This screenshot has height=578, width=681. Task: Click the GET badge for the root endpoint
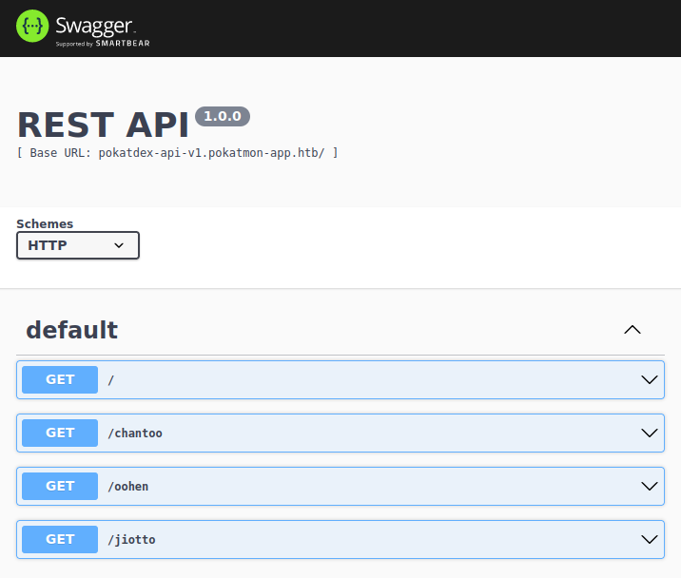click(60, 379)
